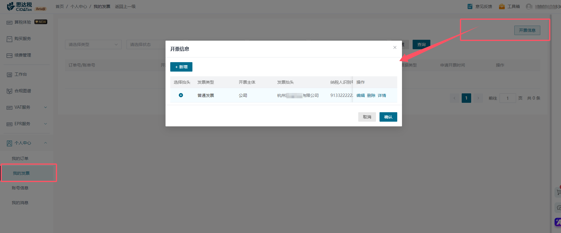561x233 pixels.
Task: Open the 请选择类型 dropdown
Action: tap(93, 44)
